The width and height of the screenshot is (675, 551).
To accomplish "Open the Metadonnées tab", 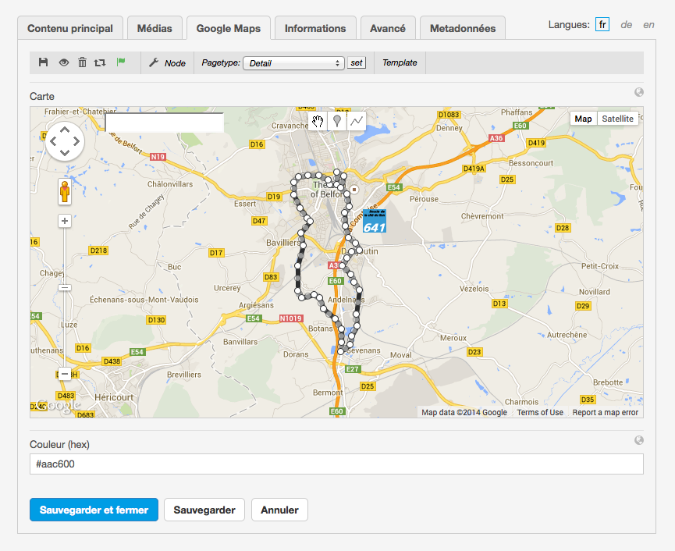I will [x=463, y=28].
